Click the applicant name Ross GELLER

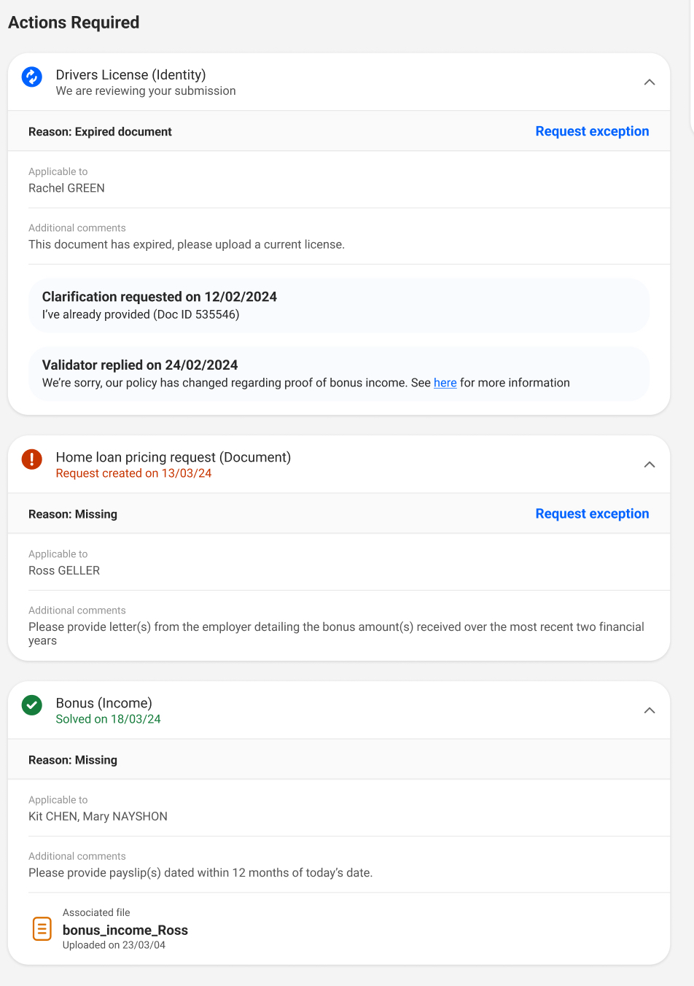[x=64, y=570]
